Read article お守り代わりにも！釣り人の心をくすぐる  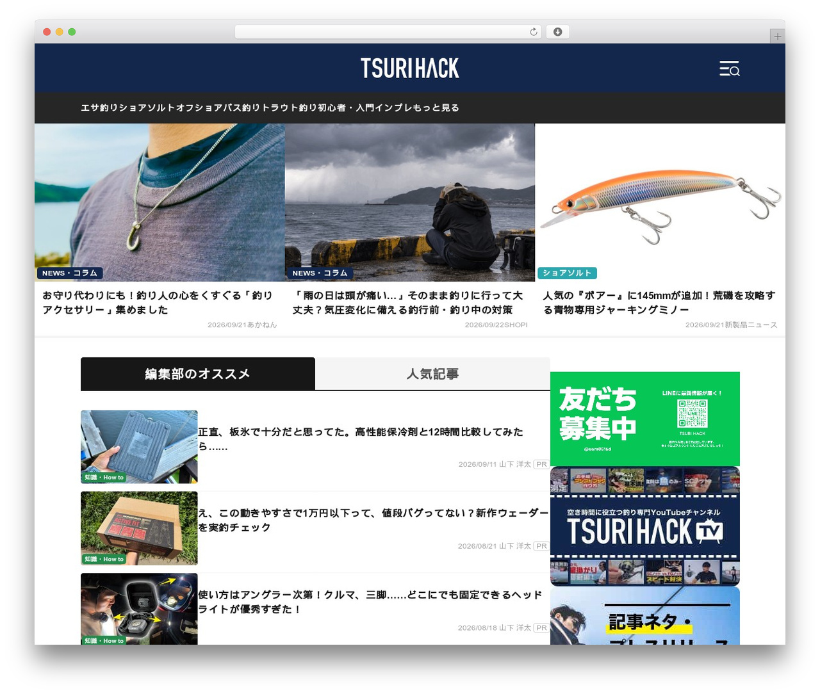coord(158,302)
